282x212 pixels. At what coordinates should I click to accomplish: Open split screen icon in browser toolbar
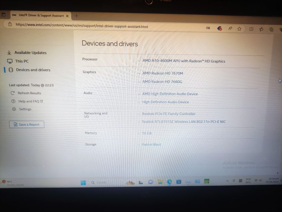click(251, 29)
